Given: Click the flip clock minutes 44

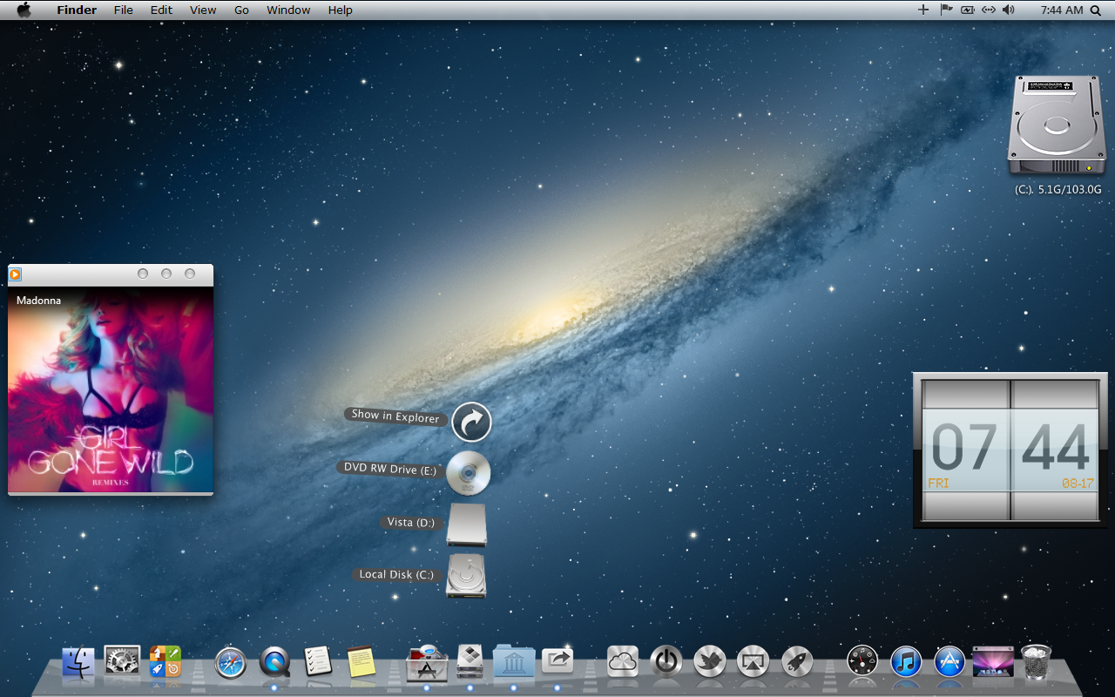Looking at the screenshot, I should pyautogui.click(x=1056, y=447).
